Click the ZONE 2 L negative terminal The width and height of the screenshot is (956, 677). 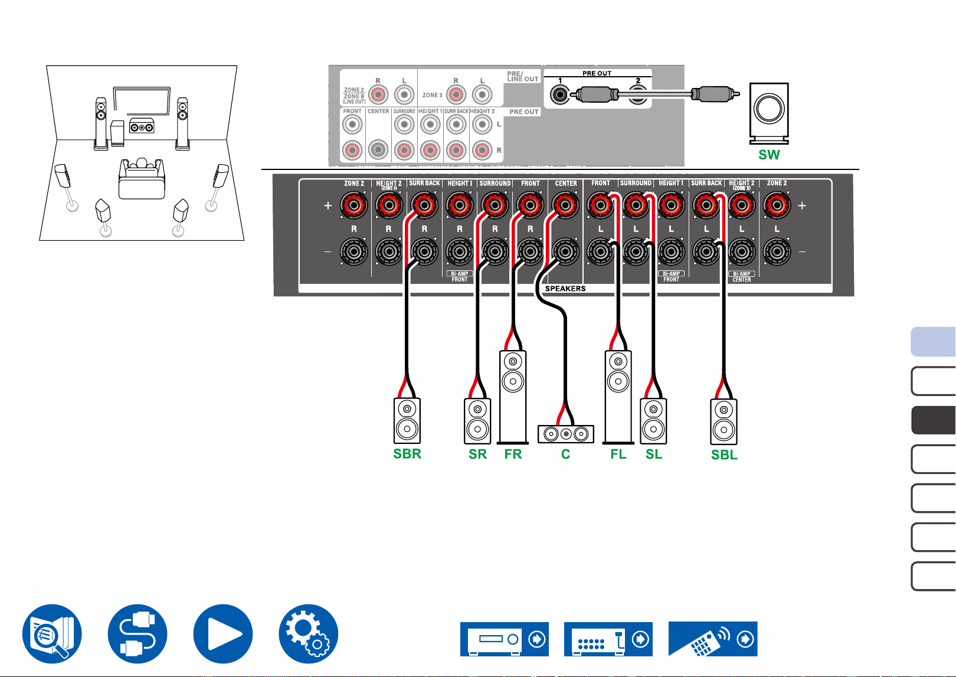pos(777,252)
